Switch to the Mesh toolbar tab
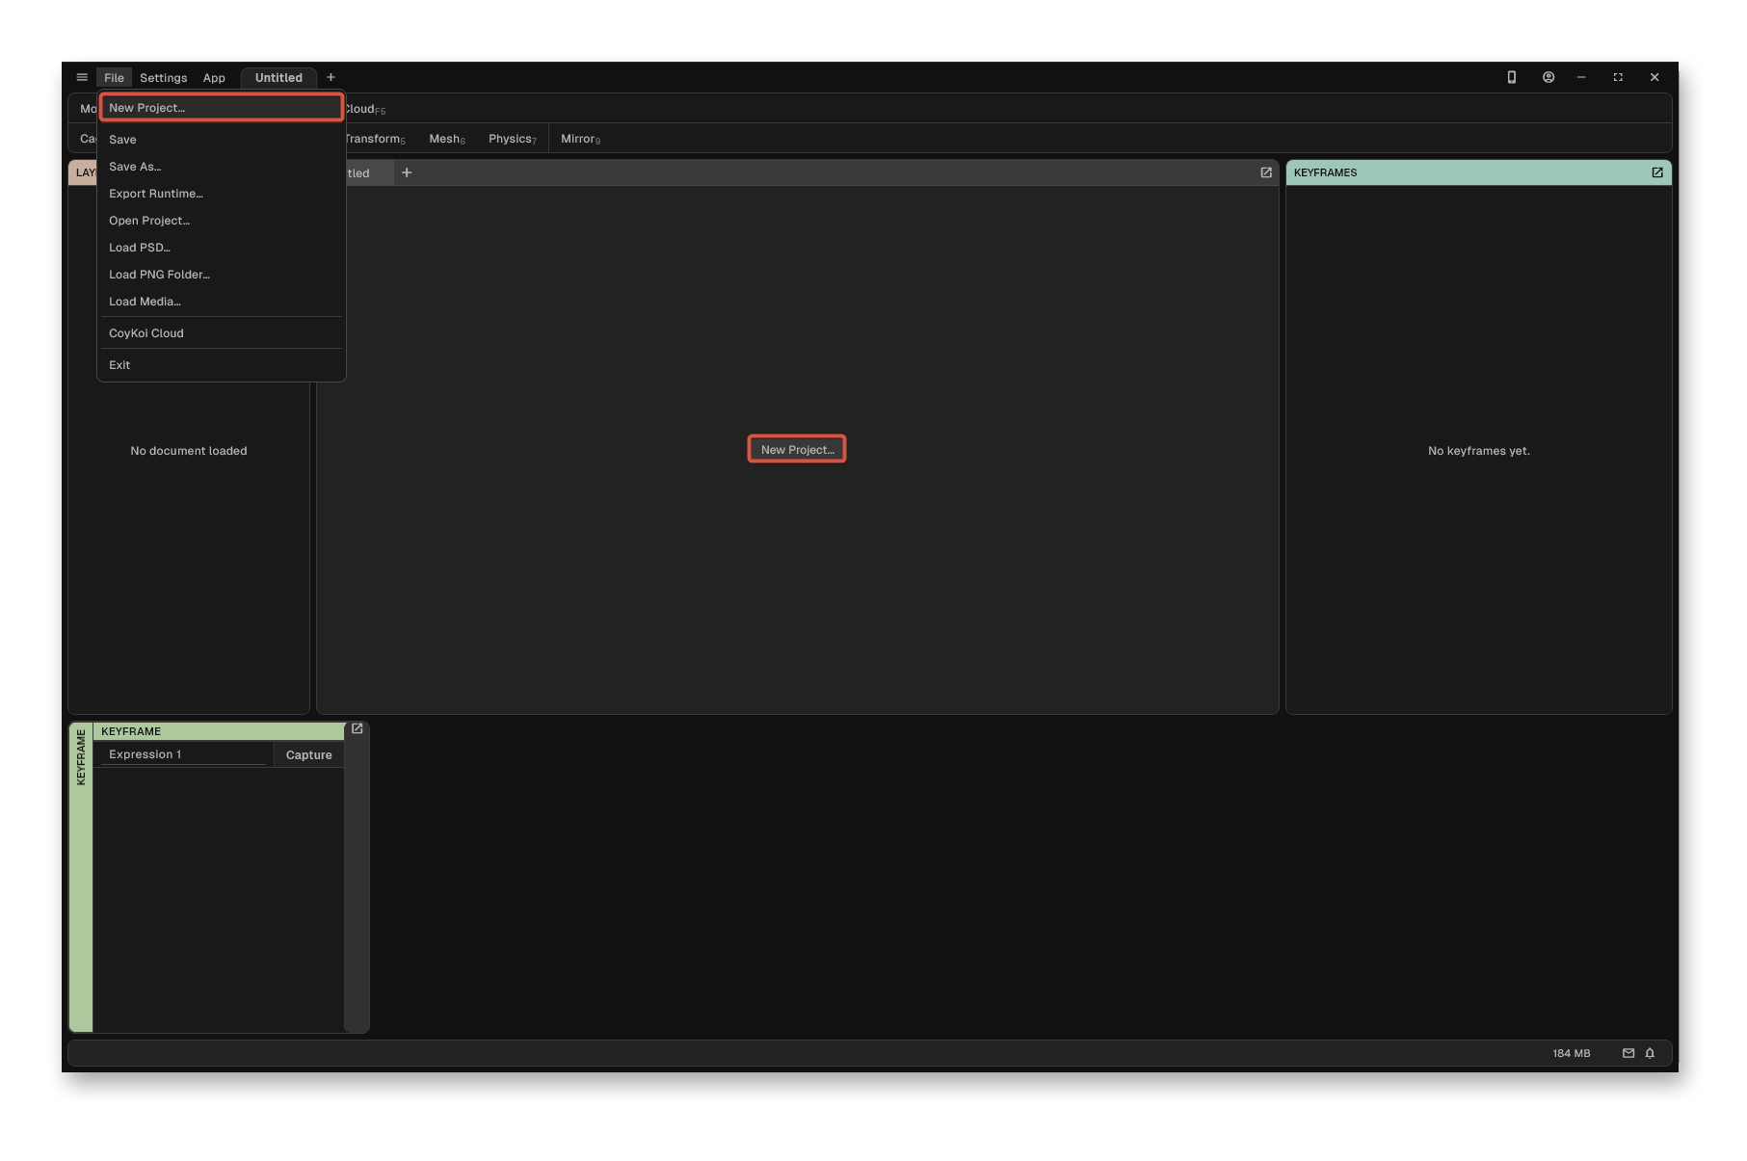 [x=447, y=139]
